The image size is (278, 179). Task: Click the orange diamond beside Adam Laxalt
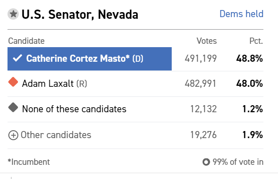pos(13,82)
